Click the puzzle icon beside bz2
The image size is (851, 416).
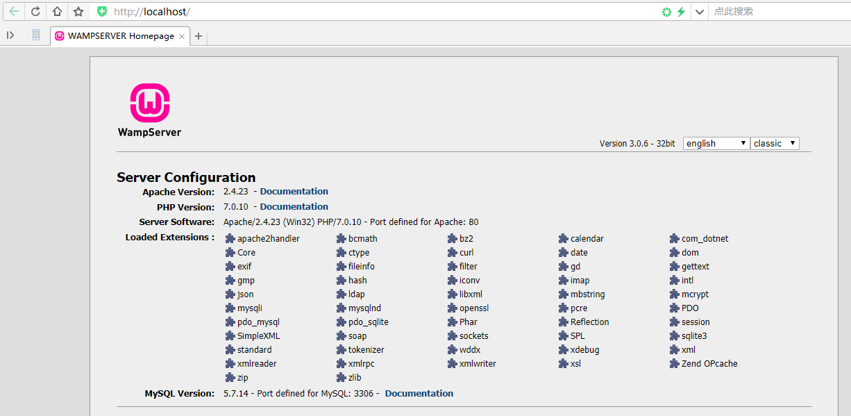click(x=453, y=239)
